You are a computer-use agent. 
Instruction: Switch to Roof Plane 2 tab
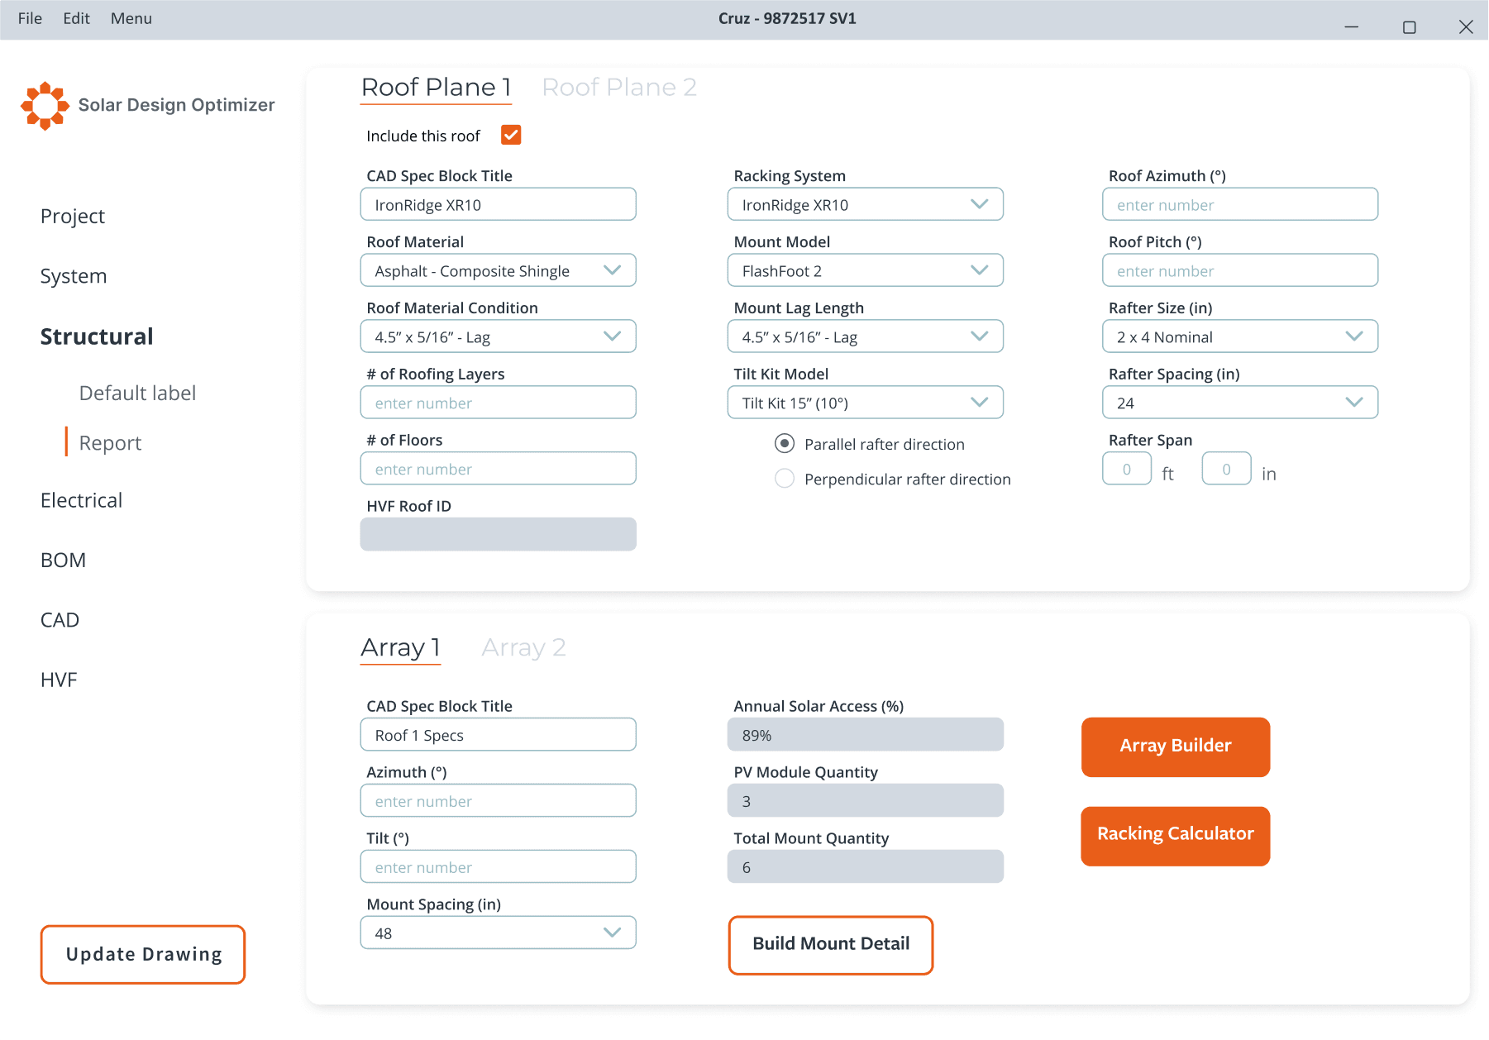pos(619,87)
